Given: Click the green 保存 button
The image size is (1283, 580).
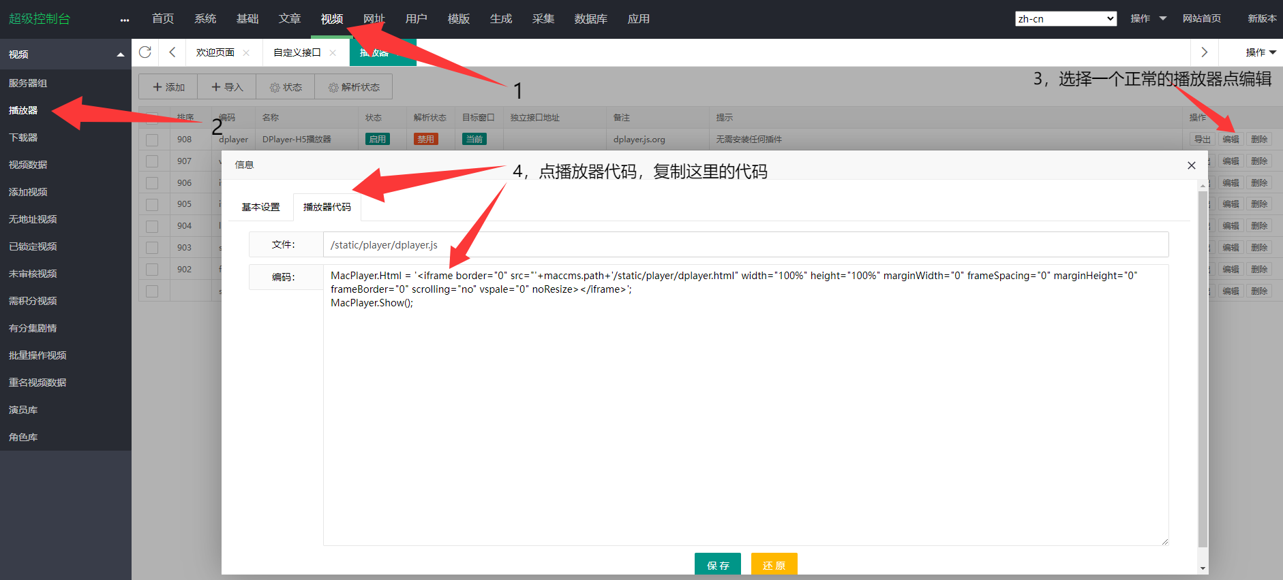Looking at the screenshot, I should (717, 565).
